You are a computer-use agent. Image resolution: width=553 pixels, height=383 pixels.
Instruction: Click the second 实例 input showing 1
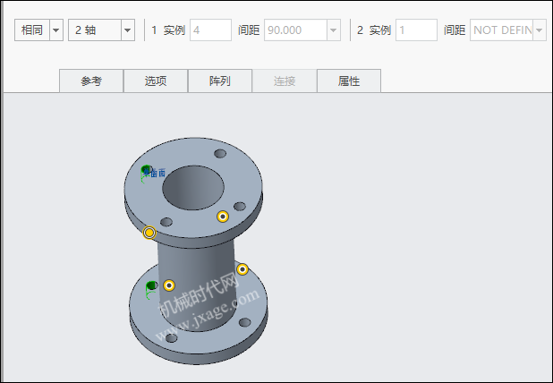(x=416, y=30)
